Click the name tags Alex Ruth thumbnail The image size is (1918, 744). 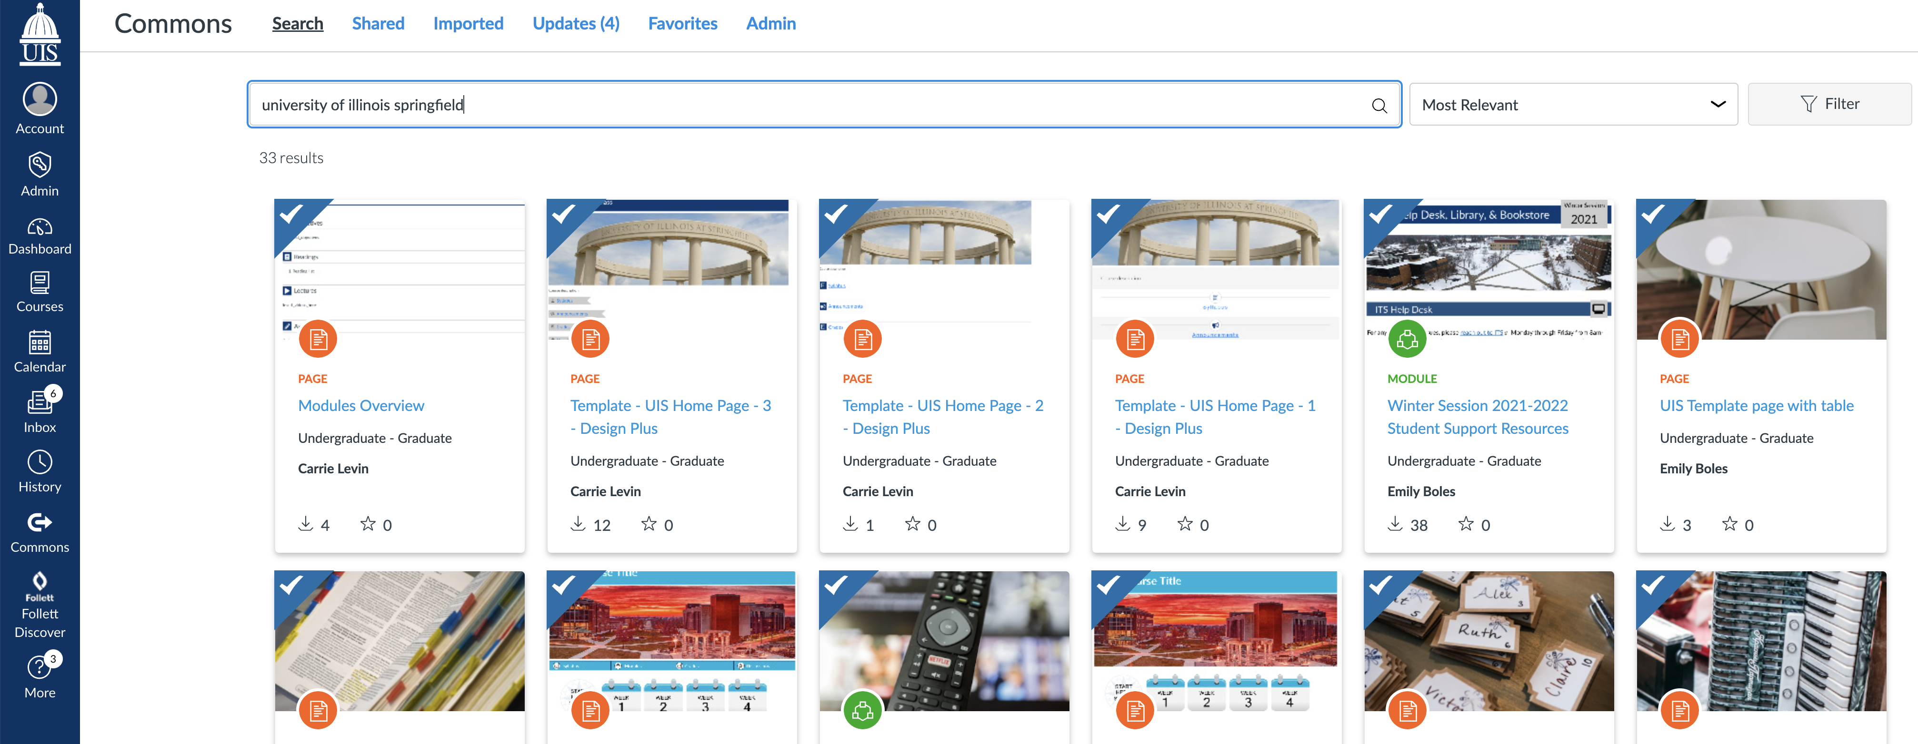pos(1489,641)
